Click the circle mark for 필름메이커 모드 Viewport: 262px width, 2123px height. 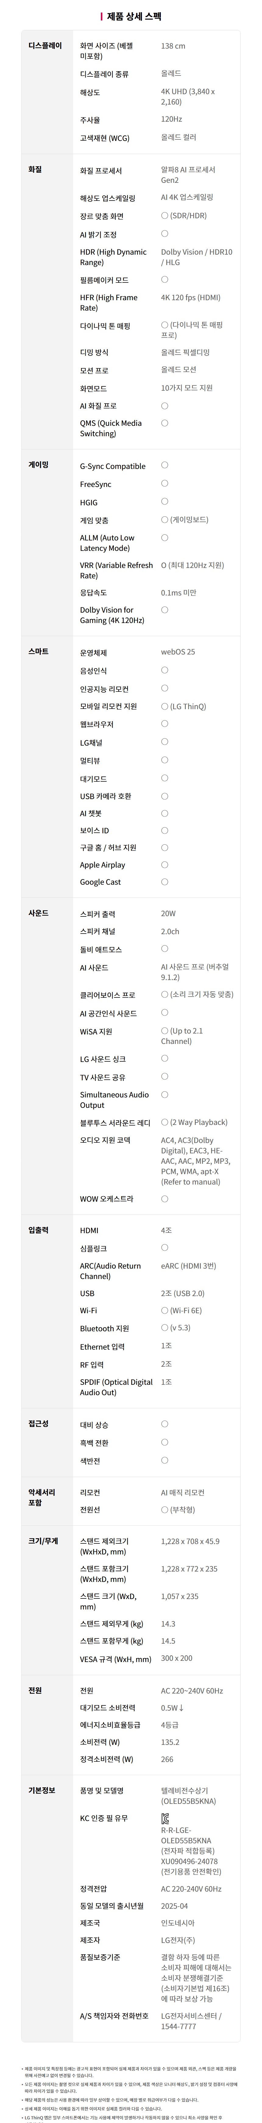pyautogui.click(x=164, y=279)
